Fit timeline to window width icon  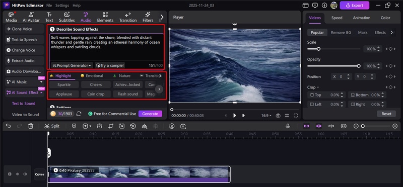pyautogui.click(x=344, y=126)
